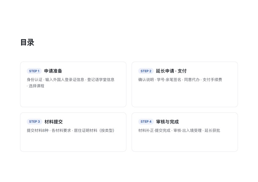Image resolution: width=258 pixels, height=182 pixels.
Task: Click 延长获批 text in STEP 4 card
Action: (x=212, y=130)
